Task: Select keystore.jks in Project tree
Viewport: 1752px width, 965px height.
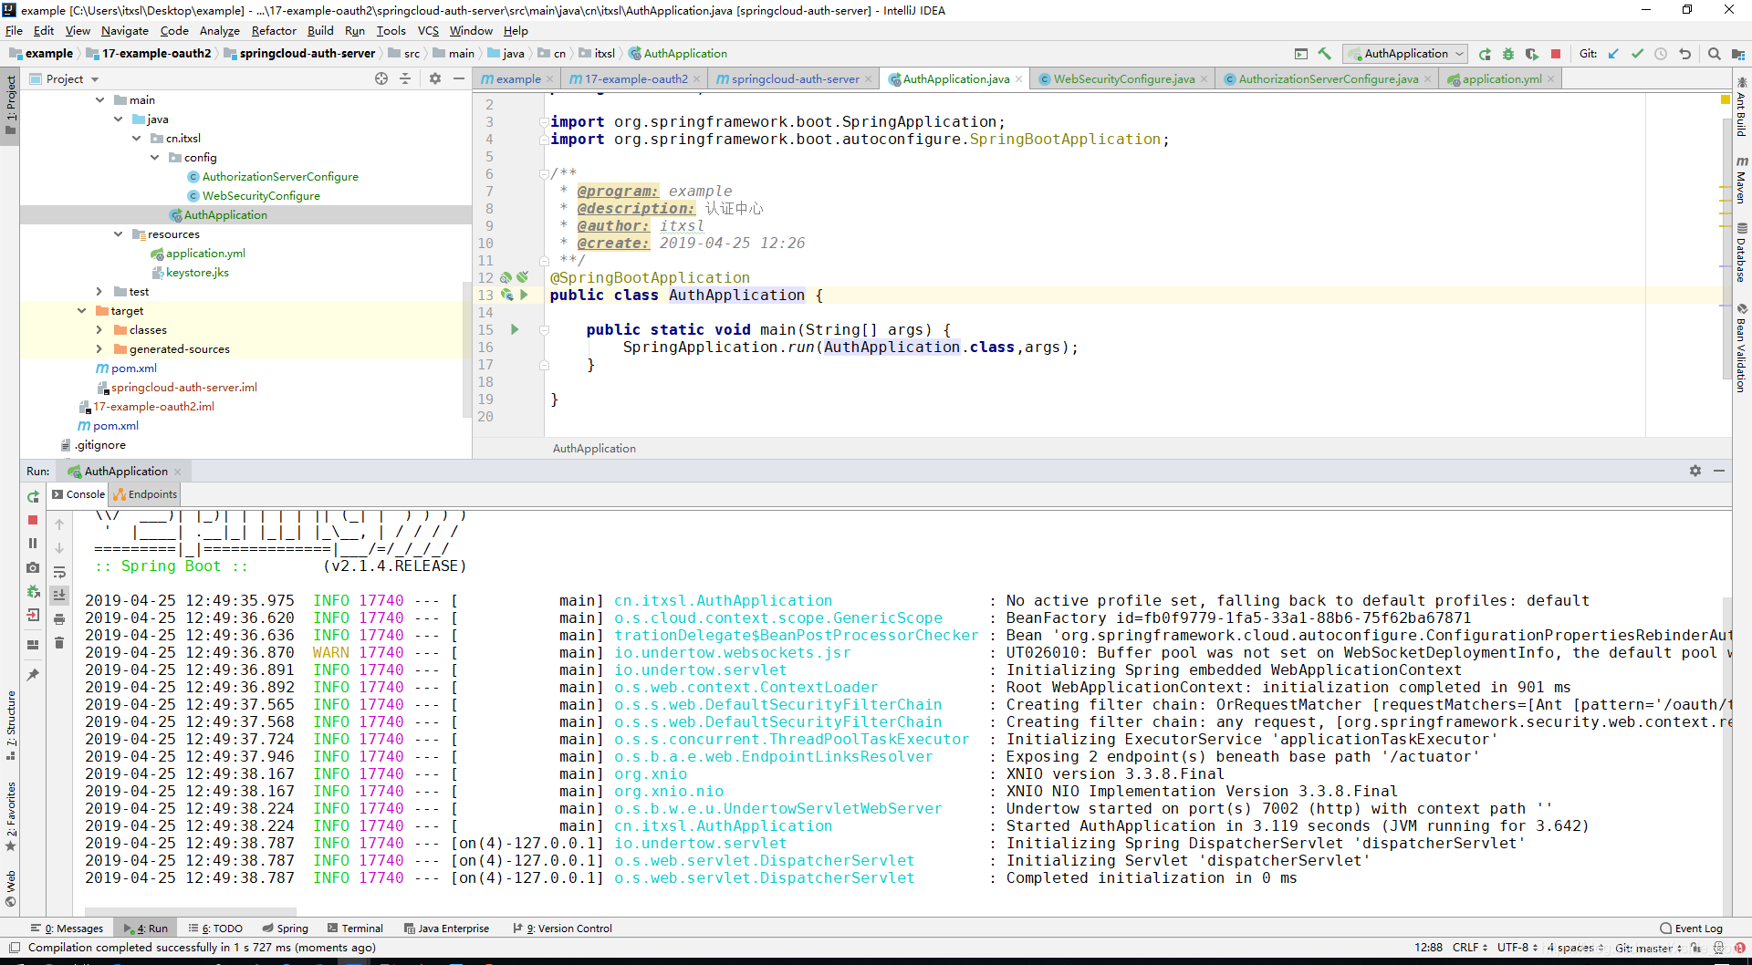Action: coord(197,273)
